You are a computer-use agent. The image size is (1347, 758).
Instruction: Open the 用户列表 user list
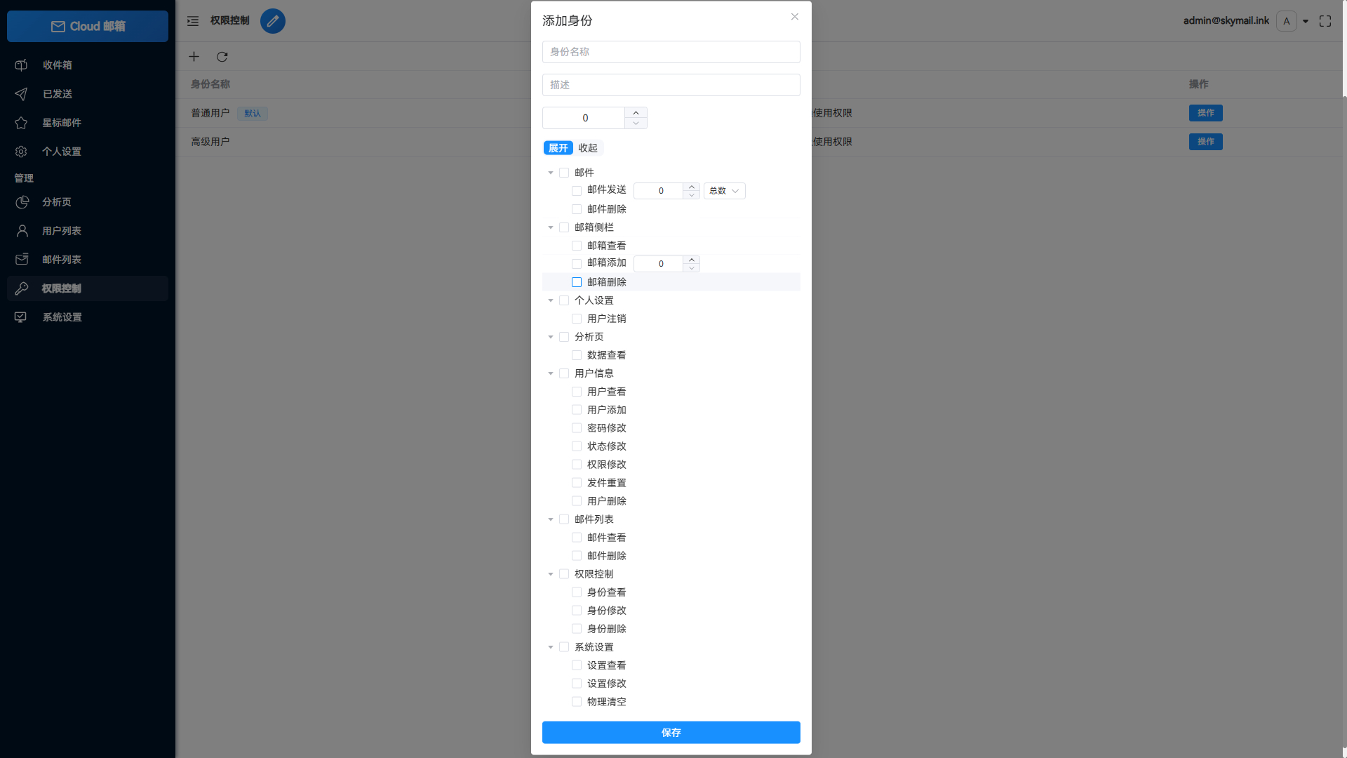click(x=62, y=230)
